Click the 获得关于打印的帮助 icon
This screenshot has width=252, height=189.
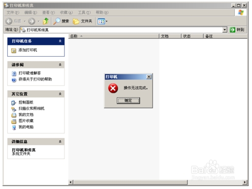[14, 80]
